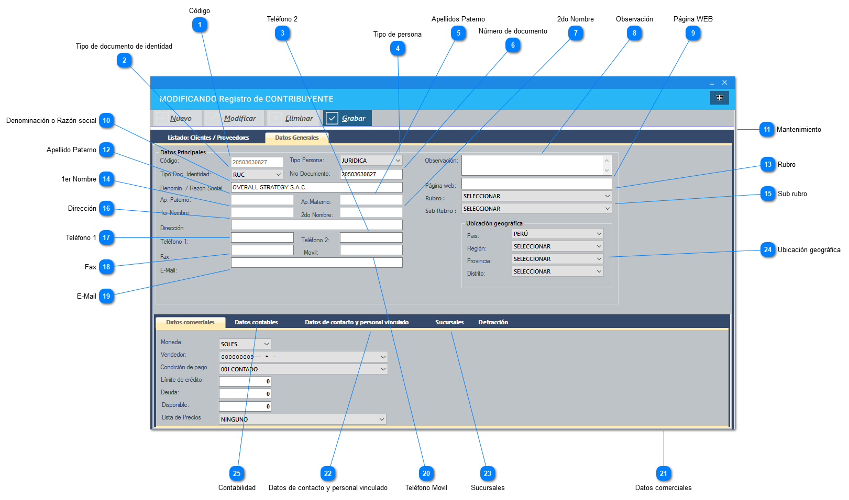
Task: Click the Página web field
Action: point(537,184)
